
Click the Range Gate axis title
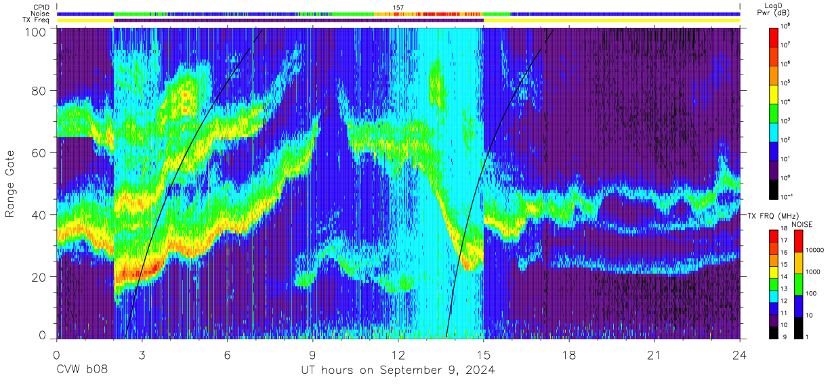pos(9,183)
